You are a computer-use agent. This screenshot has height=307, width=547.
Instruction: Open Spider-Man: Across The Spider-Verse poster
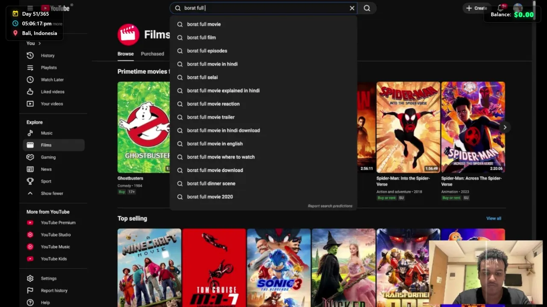click(473, 127)
